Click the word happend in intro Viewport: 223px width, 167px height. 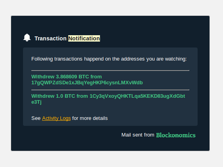pyautogui.click(x=94, y=59)
